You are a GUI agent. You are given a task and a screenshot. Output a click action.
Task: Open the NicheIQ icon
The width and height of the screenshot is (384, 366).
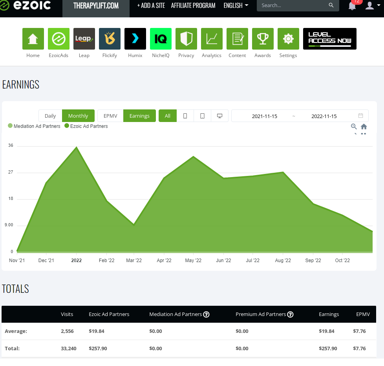[161, 39]
